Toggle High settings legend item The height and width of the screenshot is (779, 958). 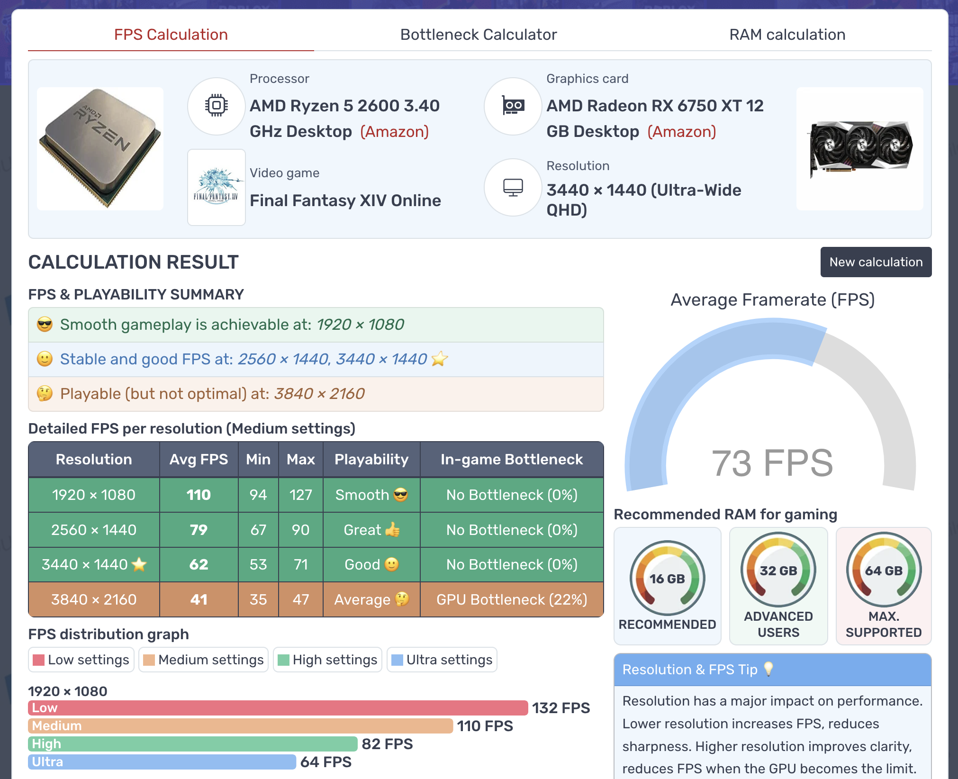(328, 660)
